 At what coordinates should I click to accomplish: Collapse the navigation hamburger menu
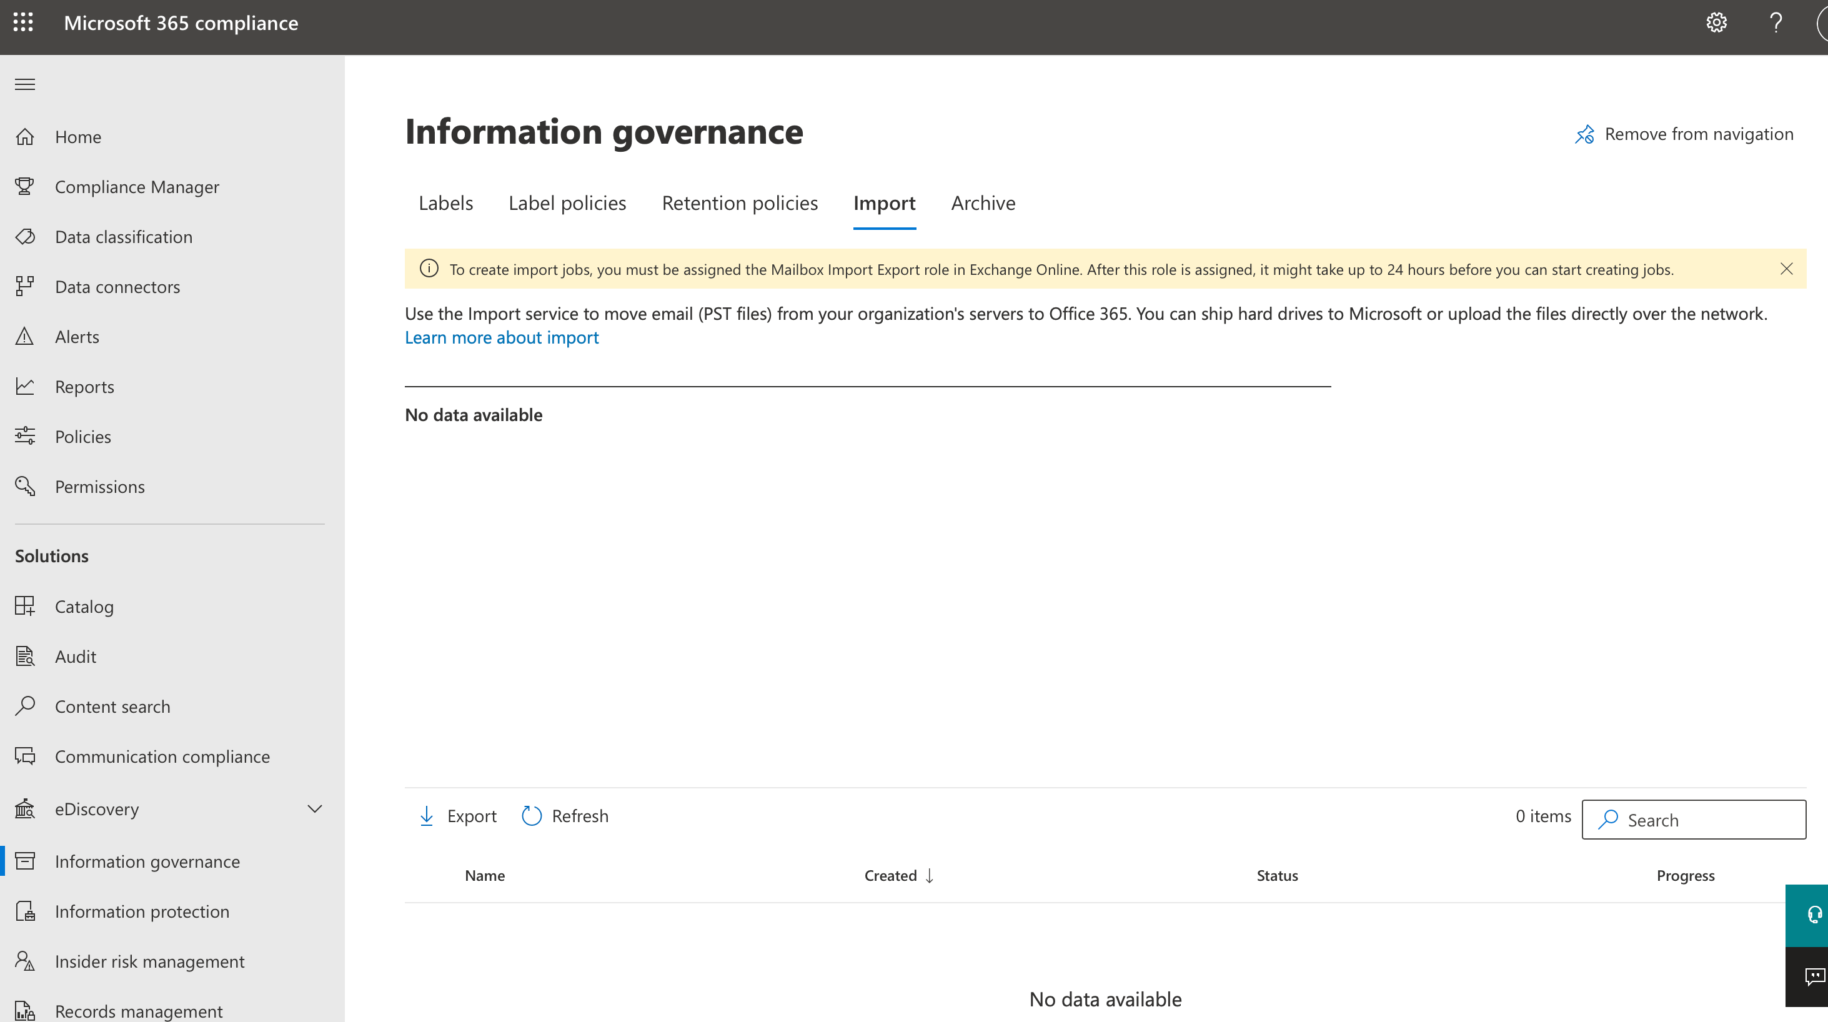click(25, 84)
